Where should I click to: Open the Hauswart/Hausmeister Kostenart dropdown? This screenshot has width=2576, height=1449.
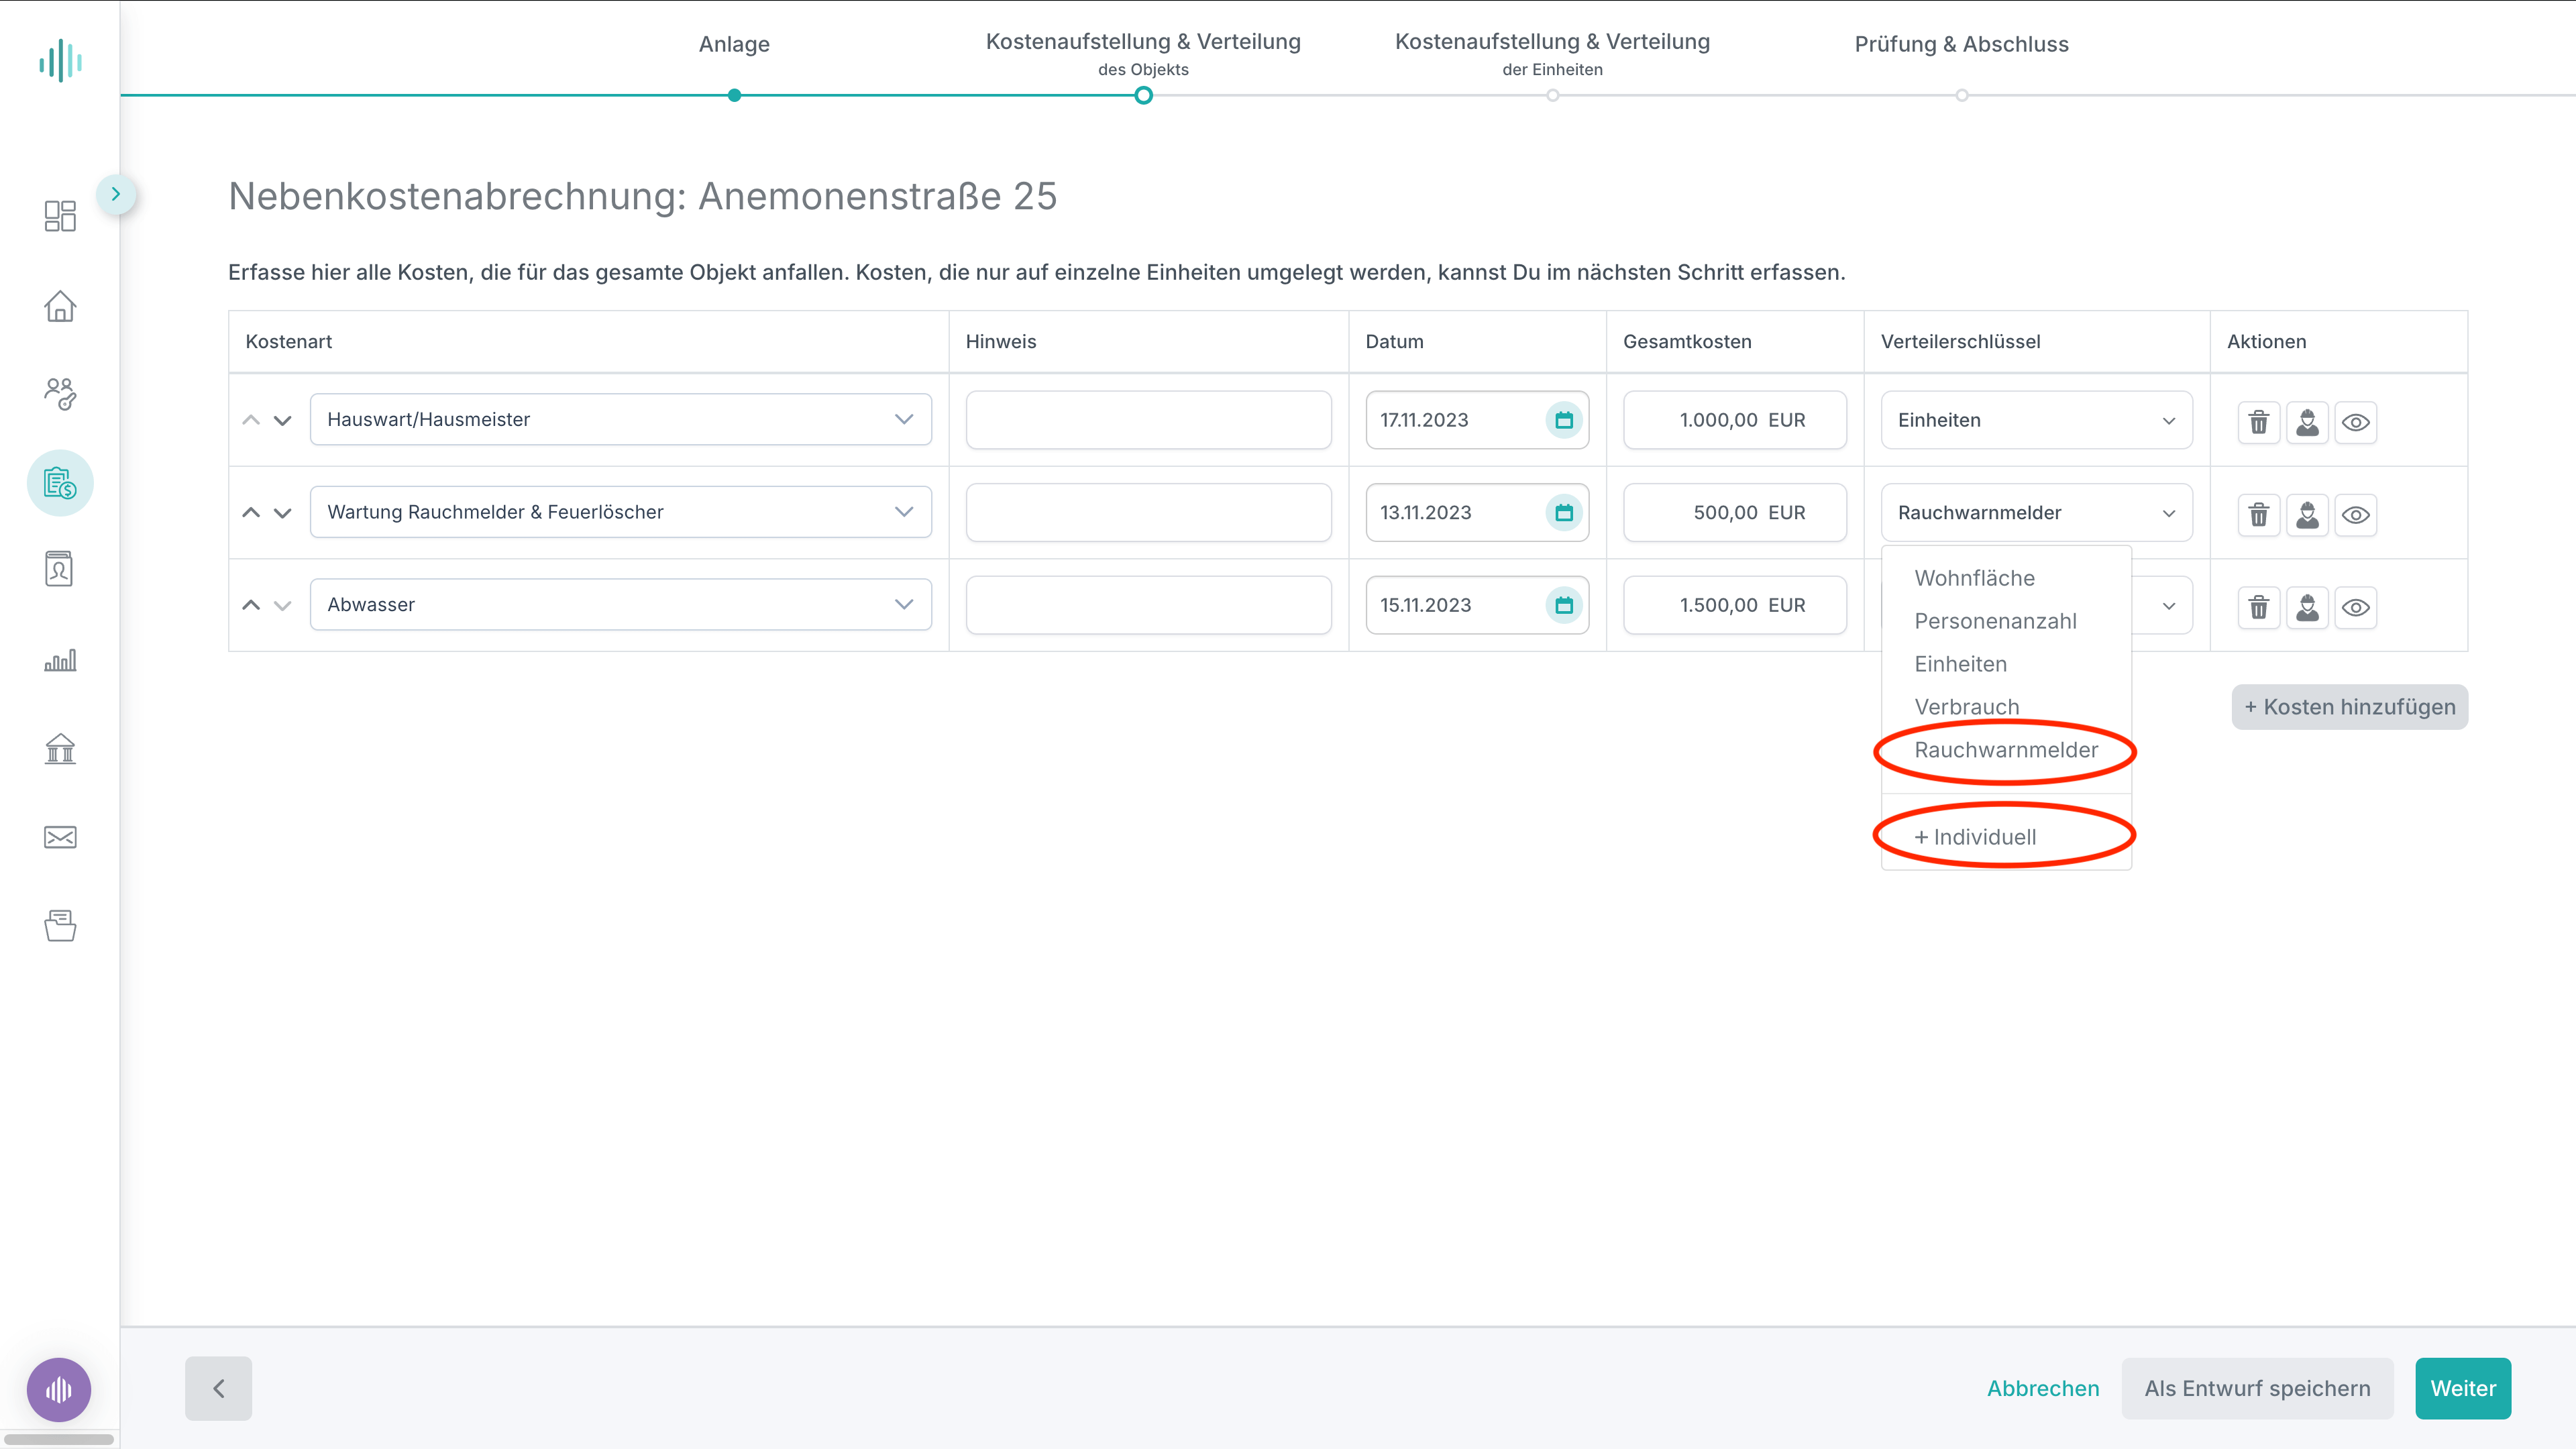tap(621, 419)
